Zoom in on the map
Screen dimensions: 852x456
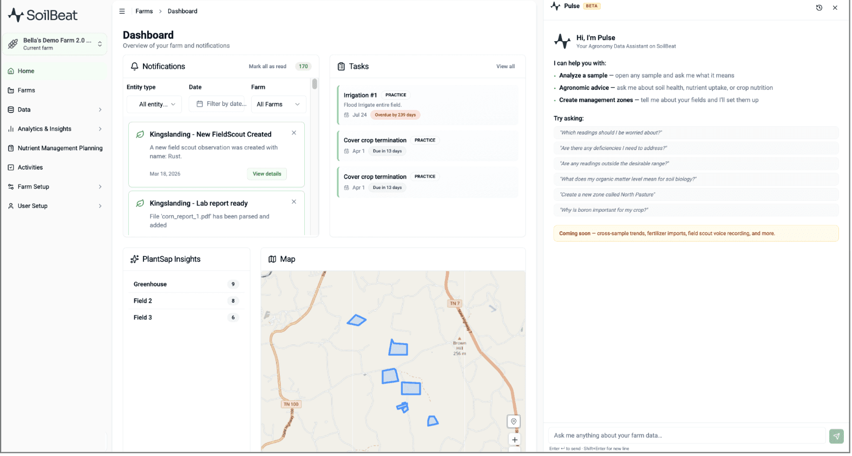click(x=515, y=440)
